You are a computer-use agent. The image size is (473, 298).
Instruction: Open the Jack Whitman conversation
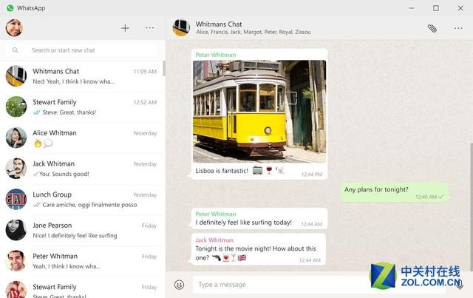tap(81, 169)
